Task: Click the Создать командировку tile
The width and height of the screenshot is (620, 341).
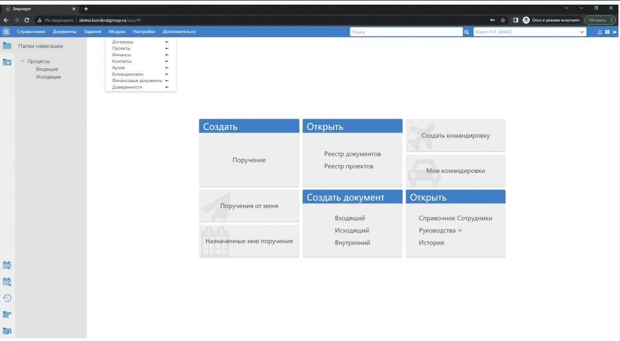Action: point(455,136)
